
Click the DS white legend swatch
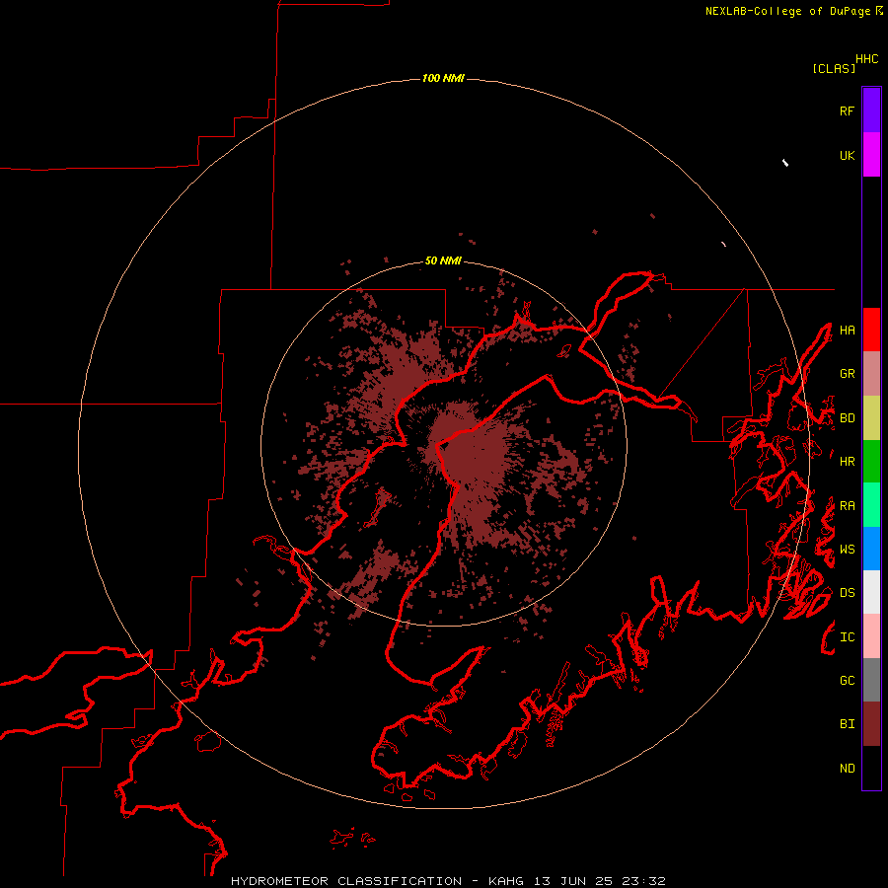pos(871,592)
